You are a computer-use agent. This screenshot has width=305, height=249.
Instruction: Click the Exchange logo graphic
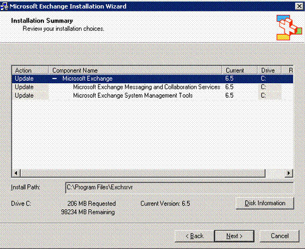(x=289, y=28)
